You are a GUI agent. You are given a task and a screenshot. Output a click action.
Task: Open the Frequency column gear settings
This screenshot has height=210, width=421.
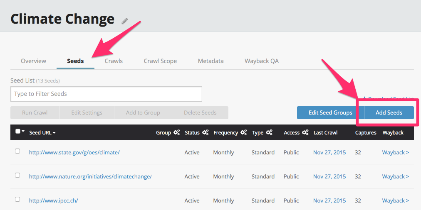pyautogui.click(x=244, y=133)
